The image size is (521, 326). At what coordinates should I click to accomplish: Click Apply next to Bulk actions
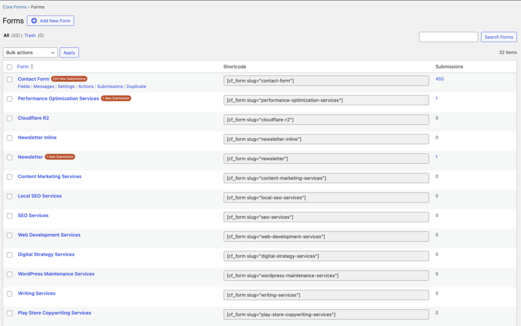point(69,52)
